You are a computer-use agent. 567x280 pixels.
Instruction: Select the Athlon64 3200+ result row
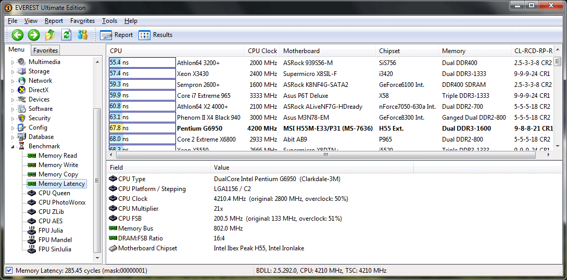click(x=331, y=62)
